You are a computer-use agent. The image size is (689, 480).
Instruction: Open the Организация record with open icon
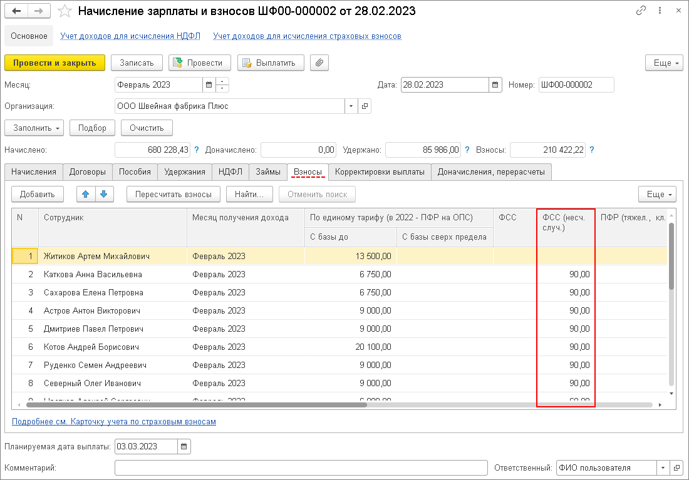coord(365,106)
